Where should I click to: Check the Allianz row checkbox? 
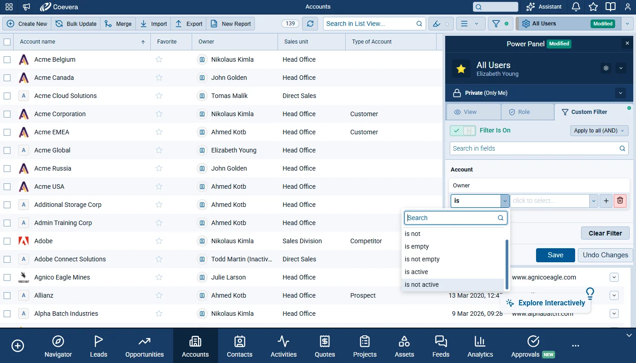[7, 295]
